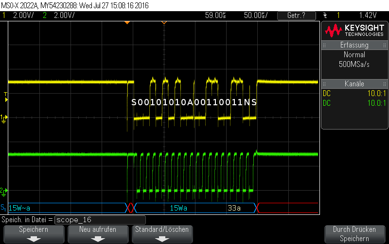Click the Keysight Technologies logo
The height and width of the screenshot is (244, 389).
coord(354,31)
